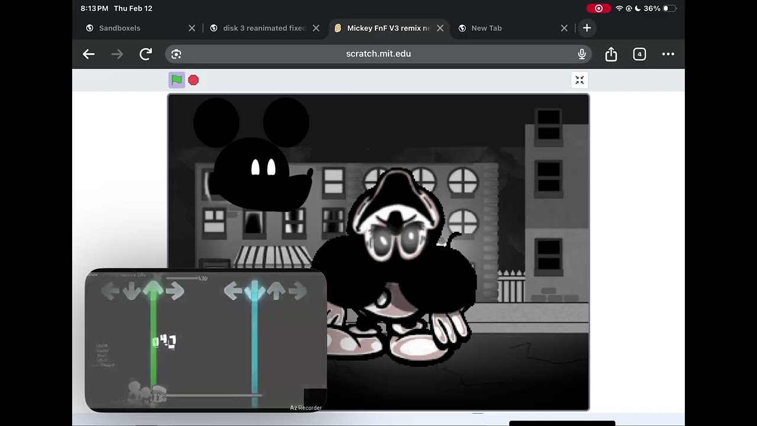
Task: Tap the player's gray right arrow receptor
Action: (298, 291)
